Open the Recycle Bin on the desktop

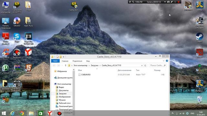200,101
